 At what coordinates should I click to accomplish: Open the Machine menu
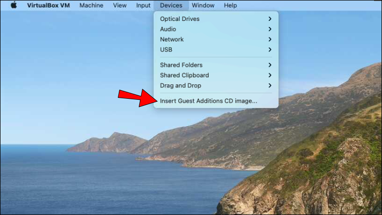click(x=91, y=5)
